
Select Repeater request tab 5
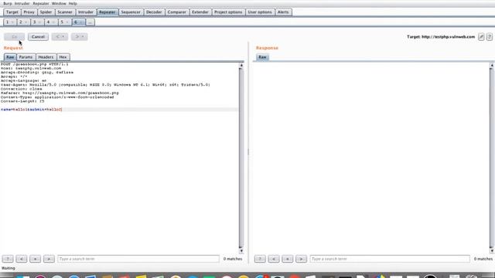click(x=62, y=22)
